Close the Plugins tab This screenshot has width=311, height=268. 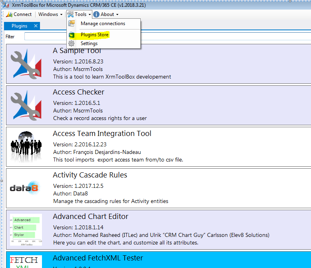[x=36, y=26]
